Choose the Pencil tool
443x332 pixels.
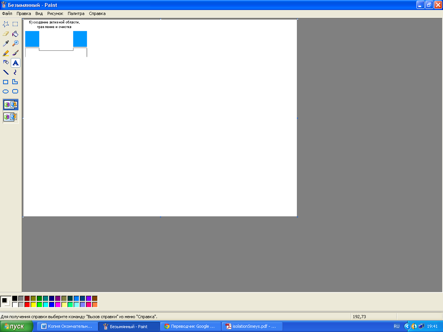[x=6, y=53]
